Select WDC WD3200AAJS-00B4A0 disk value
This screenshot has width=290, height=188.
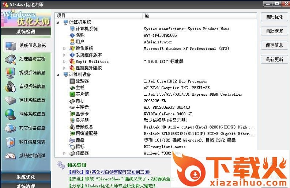(167, 107)
